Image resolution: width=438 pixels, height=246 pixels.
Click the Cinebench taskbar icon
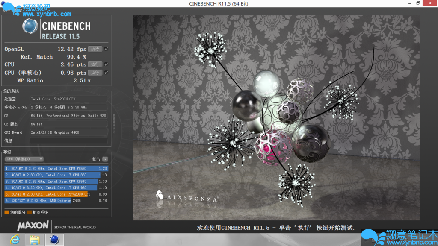pyautogui.click(x=54, y=240)
